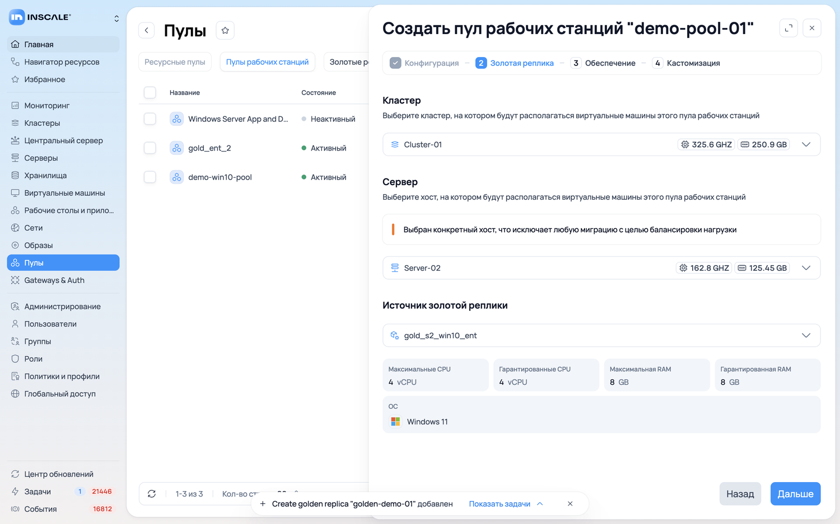Collapse tasks list chevron in notification

click(540, 504)
